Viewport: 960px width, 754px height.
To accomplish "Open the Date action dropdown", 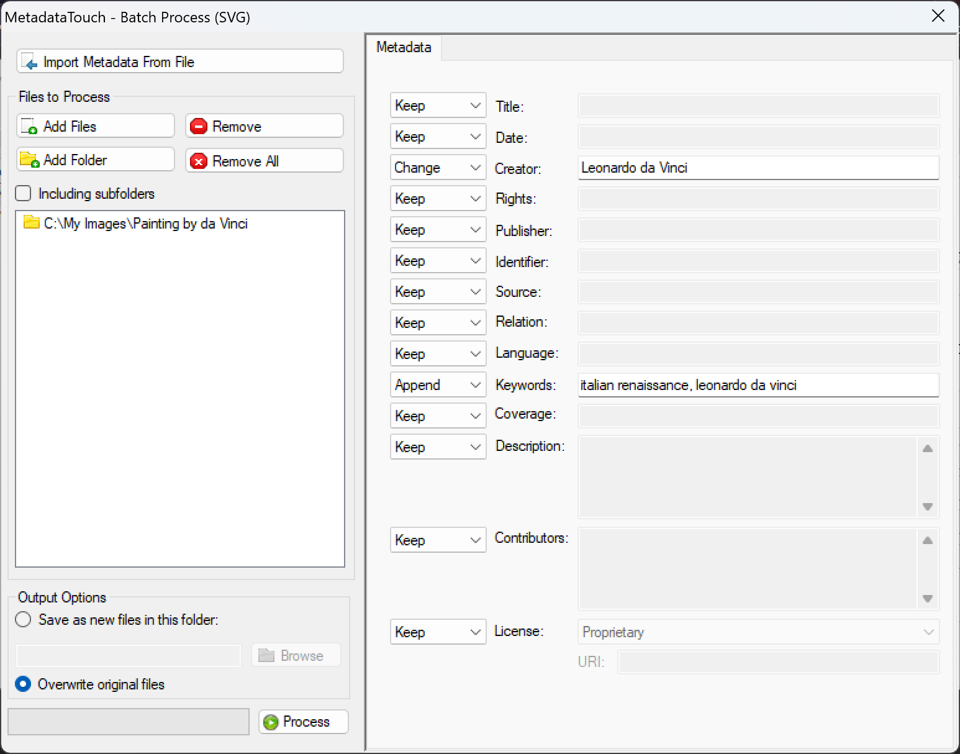I will coord(438,137).
